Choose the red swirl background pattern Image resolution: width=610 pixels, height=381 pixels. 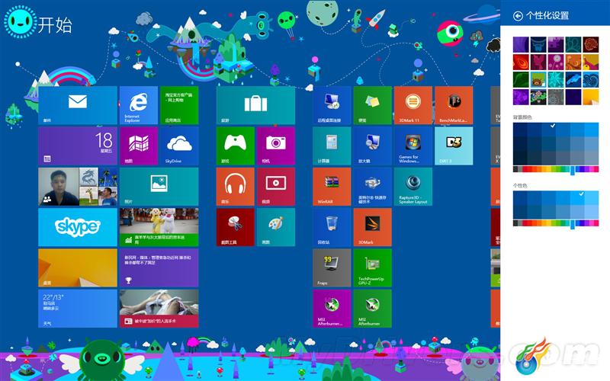click(x=521, y=62)
